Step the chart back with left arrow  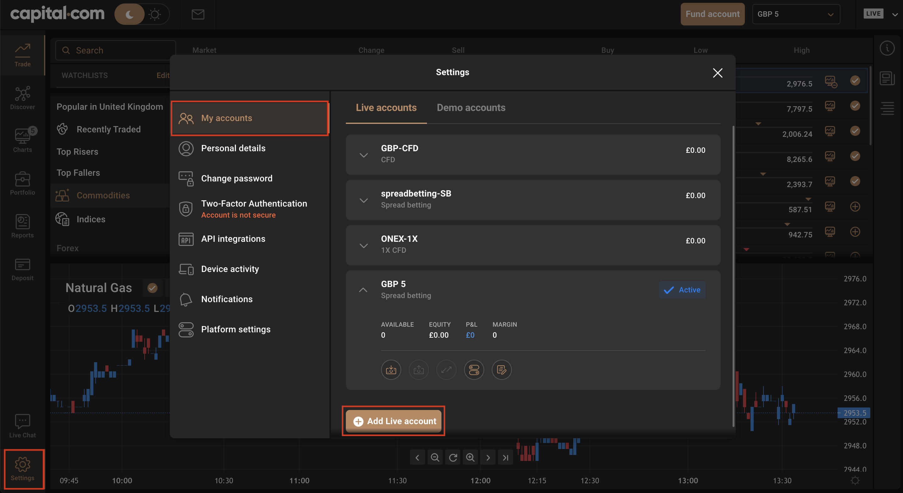click(417, 457)
